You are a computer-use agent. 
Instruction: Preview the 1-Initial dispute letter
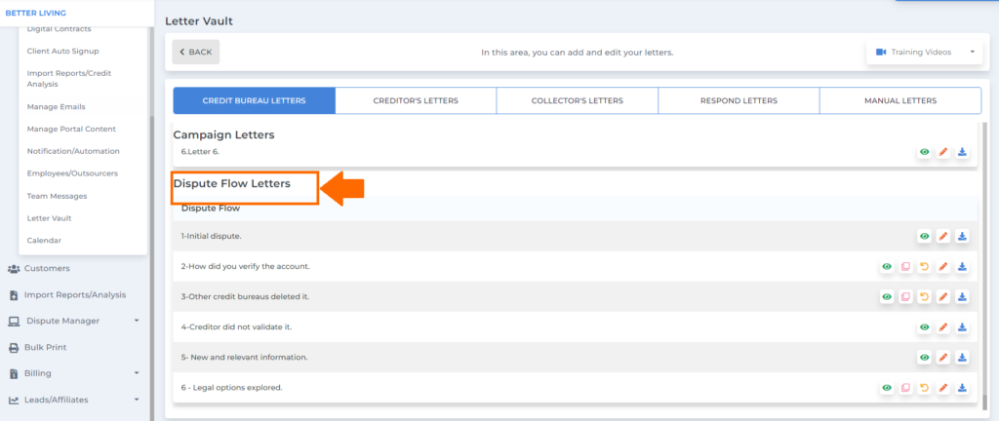coord(925,237)
